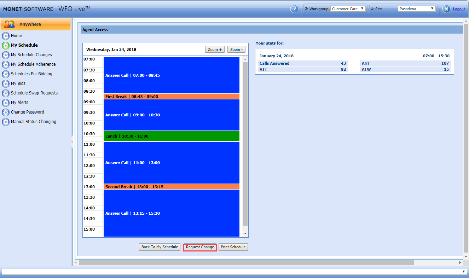Click the Manual Status Changing icon
469x278 pixels.
[x=6, y=122]
